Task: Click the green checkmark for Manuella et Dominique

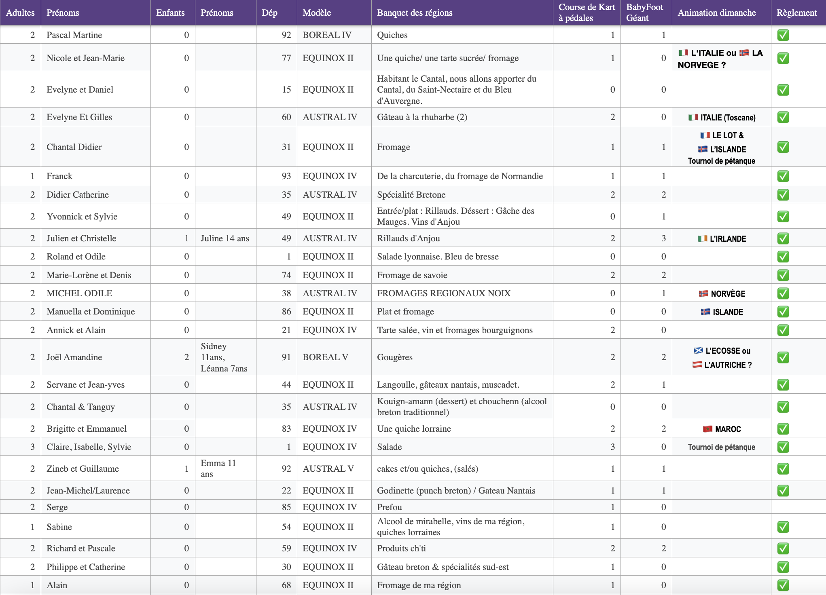Action: click(x=783, y=312)
